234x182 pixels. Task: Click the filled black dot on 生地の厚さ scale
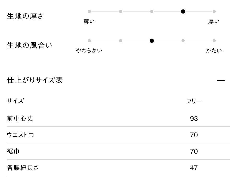(x=183, y=11)
